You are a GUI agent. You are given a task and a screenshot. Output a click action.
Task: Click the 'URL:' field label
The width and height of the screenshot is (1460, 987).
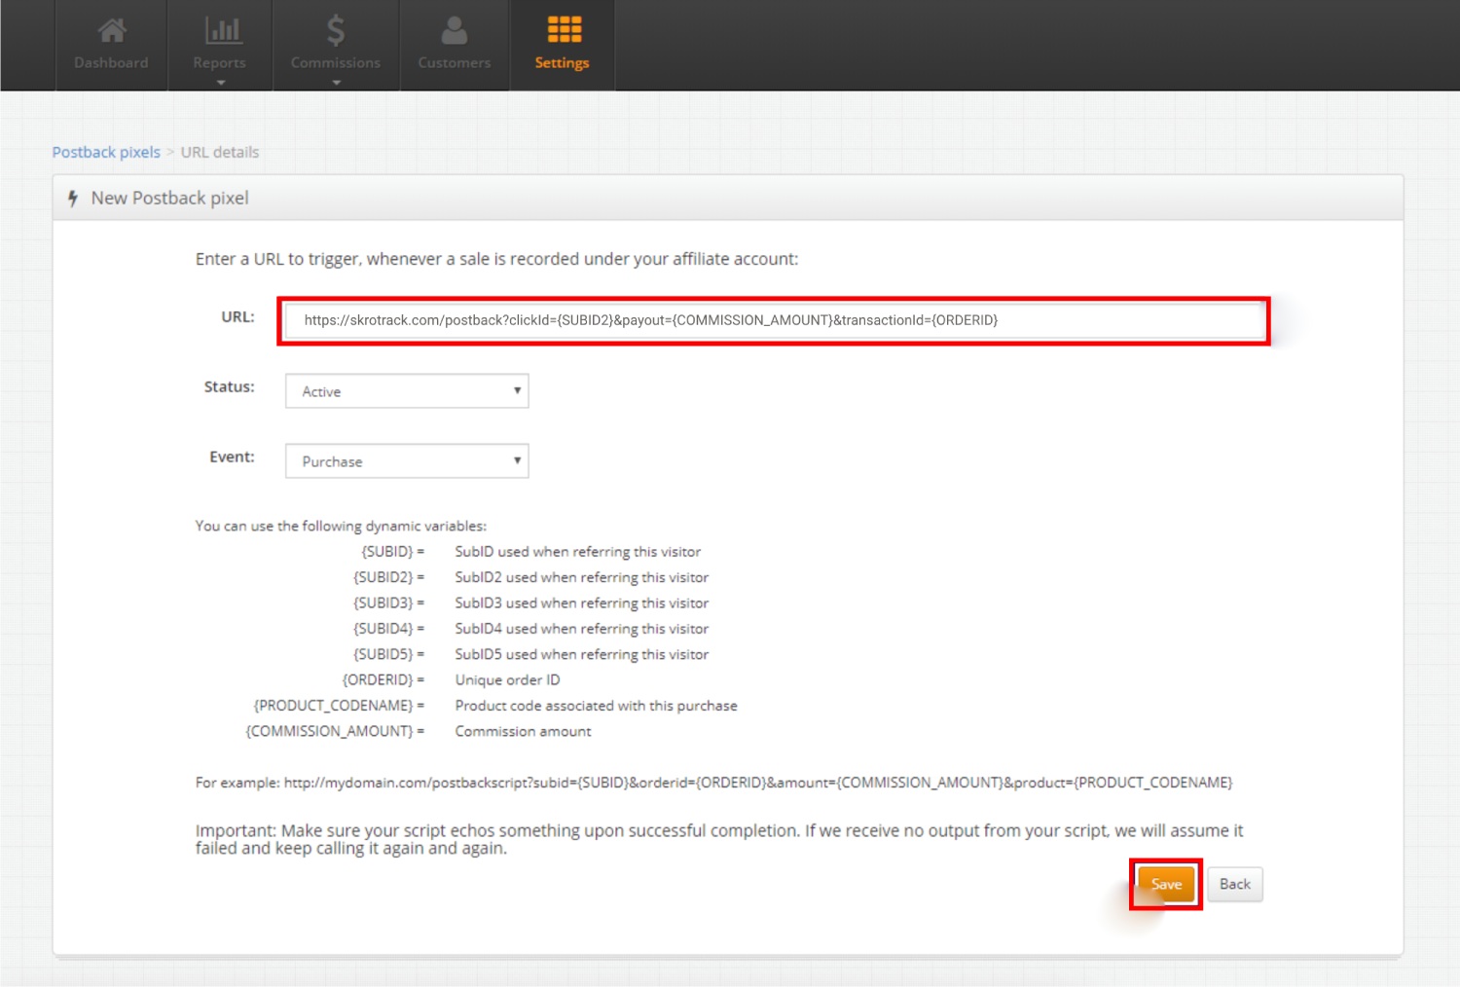[238, 316]
